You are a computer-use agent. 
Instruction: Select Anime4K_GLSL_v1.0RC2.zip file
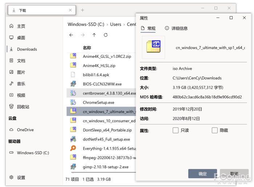tap(101, 56)
